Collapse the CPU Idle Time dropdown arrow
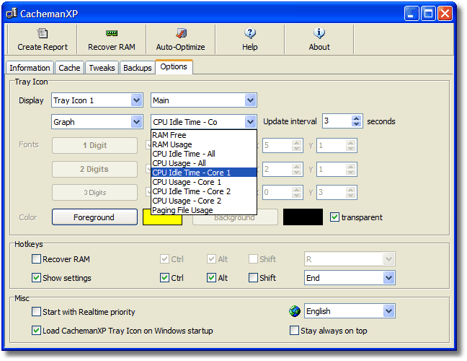 pos(250,122)
